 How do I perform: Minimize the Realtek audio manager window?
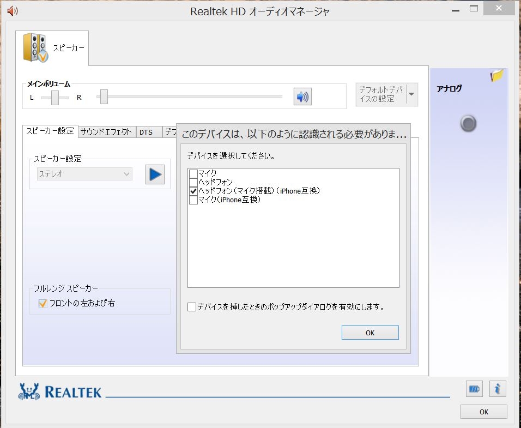tap(456, 10)
